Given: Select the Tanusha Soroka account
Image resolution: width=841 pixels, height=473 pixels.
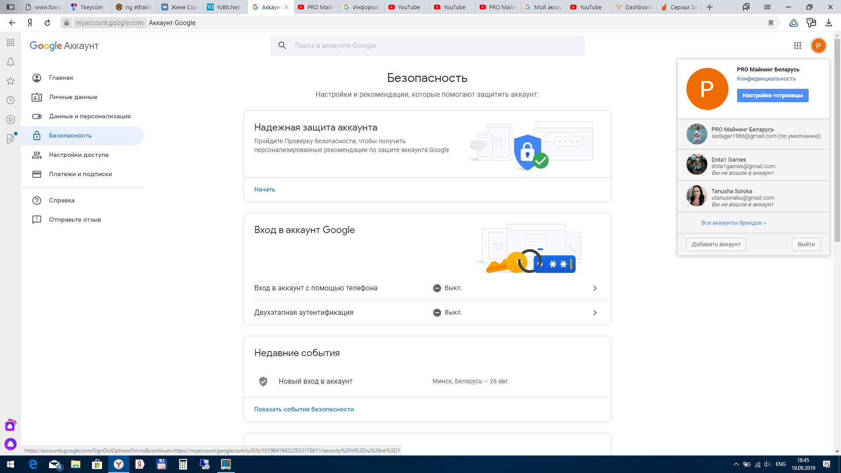Looking at the screenshot, I should pos(753,197).
